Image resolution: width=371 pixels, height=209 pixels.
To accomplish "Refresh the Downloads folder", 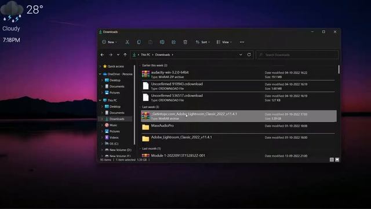I will pyautogui.click(x=249, y=55).
